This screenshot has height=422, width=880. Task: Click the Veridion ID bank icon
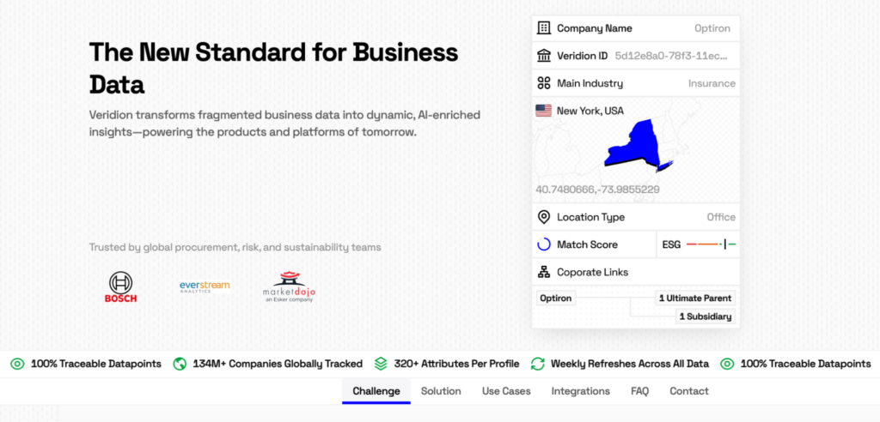(543, 56)
